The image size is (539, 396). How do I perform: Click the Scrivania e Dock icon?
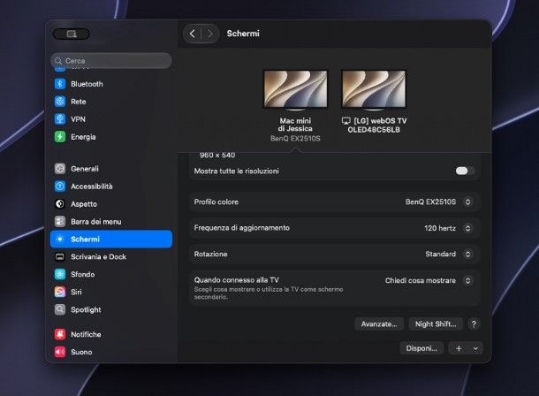[60, 256]
